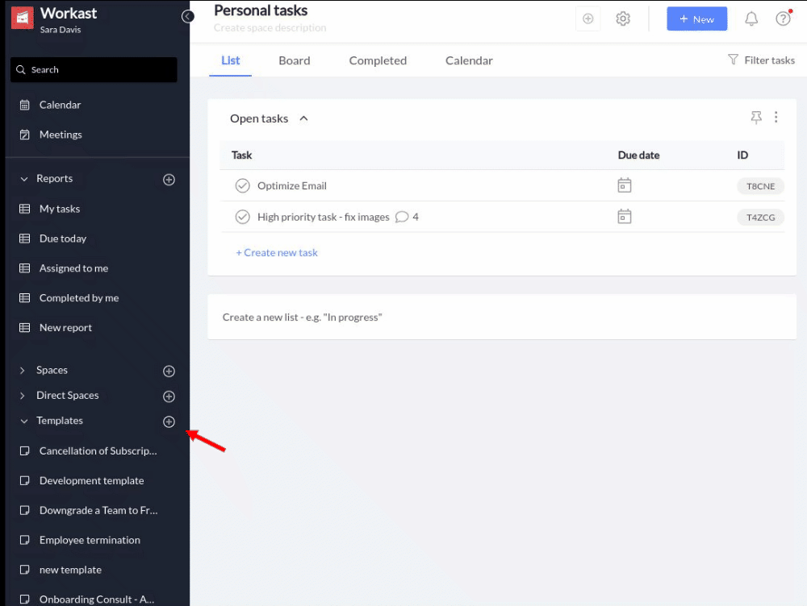
Task: Open the new template item
Action: pyautogui.click(x=70, y=570)
